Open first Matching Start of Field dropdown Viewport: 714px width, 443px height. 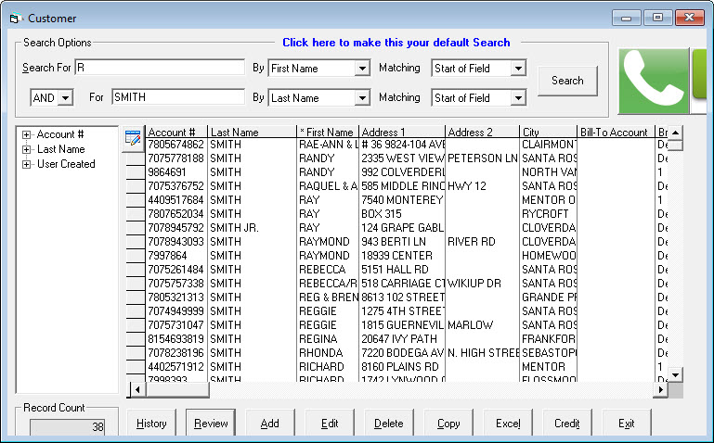[x=518, y=69]
